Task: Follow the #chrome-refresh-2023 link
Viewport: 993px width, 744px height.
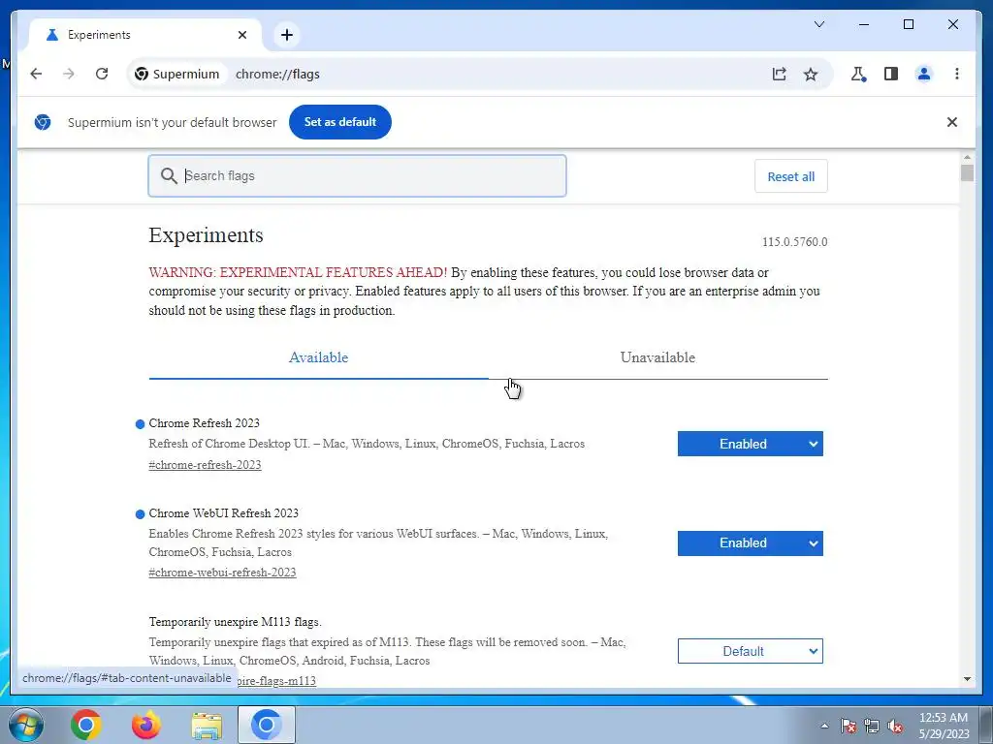Action: [205, 465]
